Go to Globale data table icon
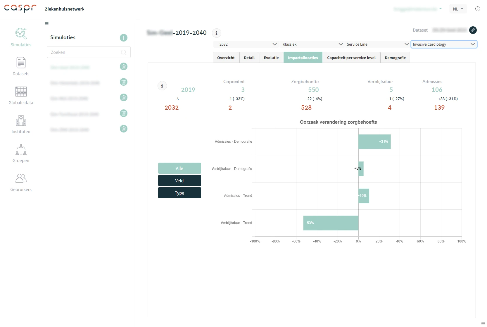The width and height of the screenshot is (487, 327). [x=21, y=92]
